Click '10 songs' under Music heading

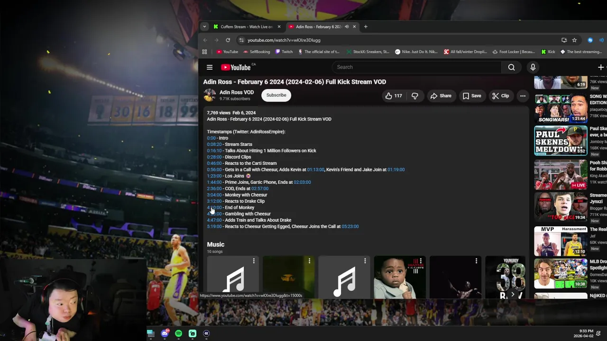[x=214, y=251]
